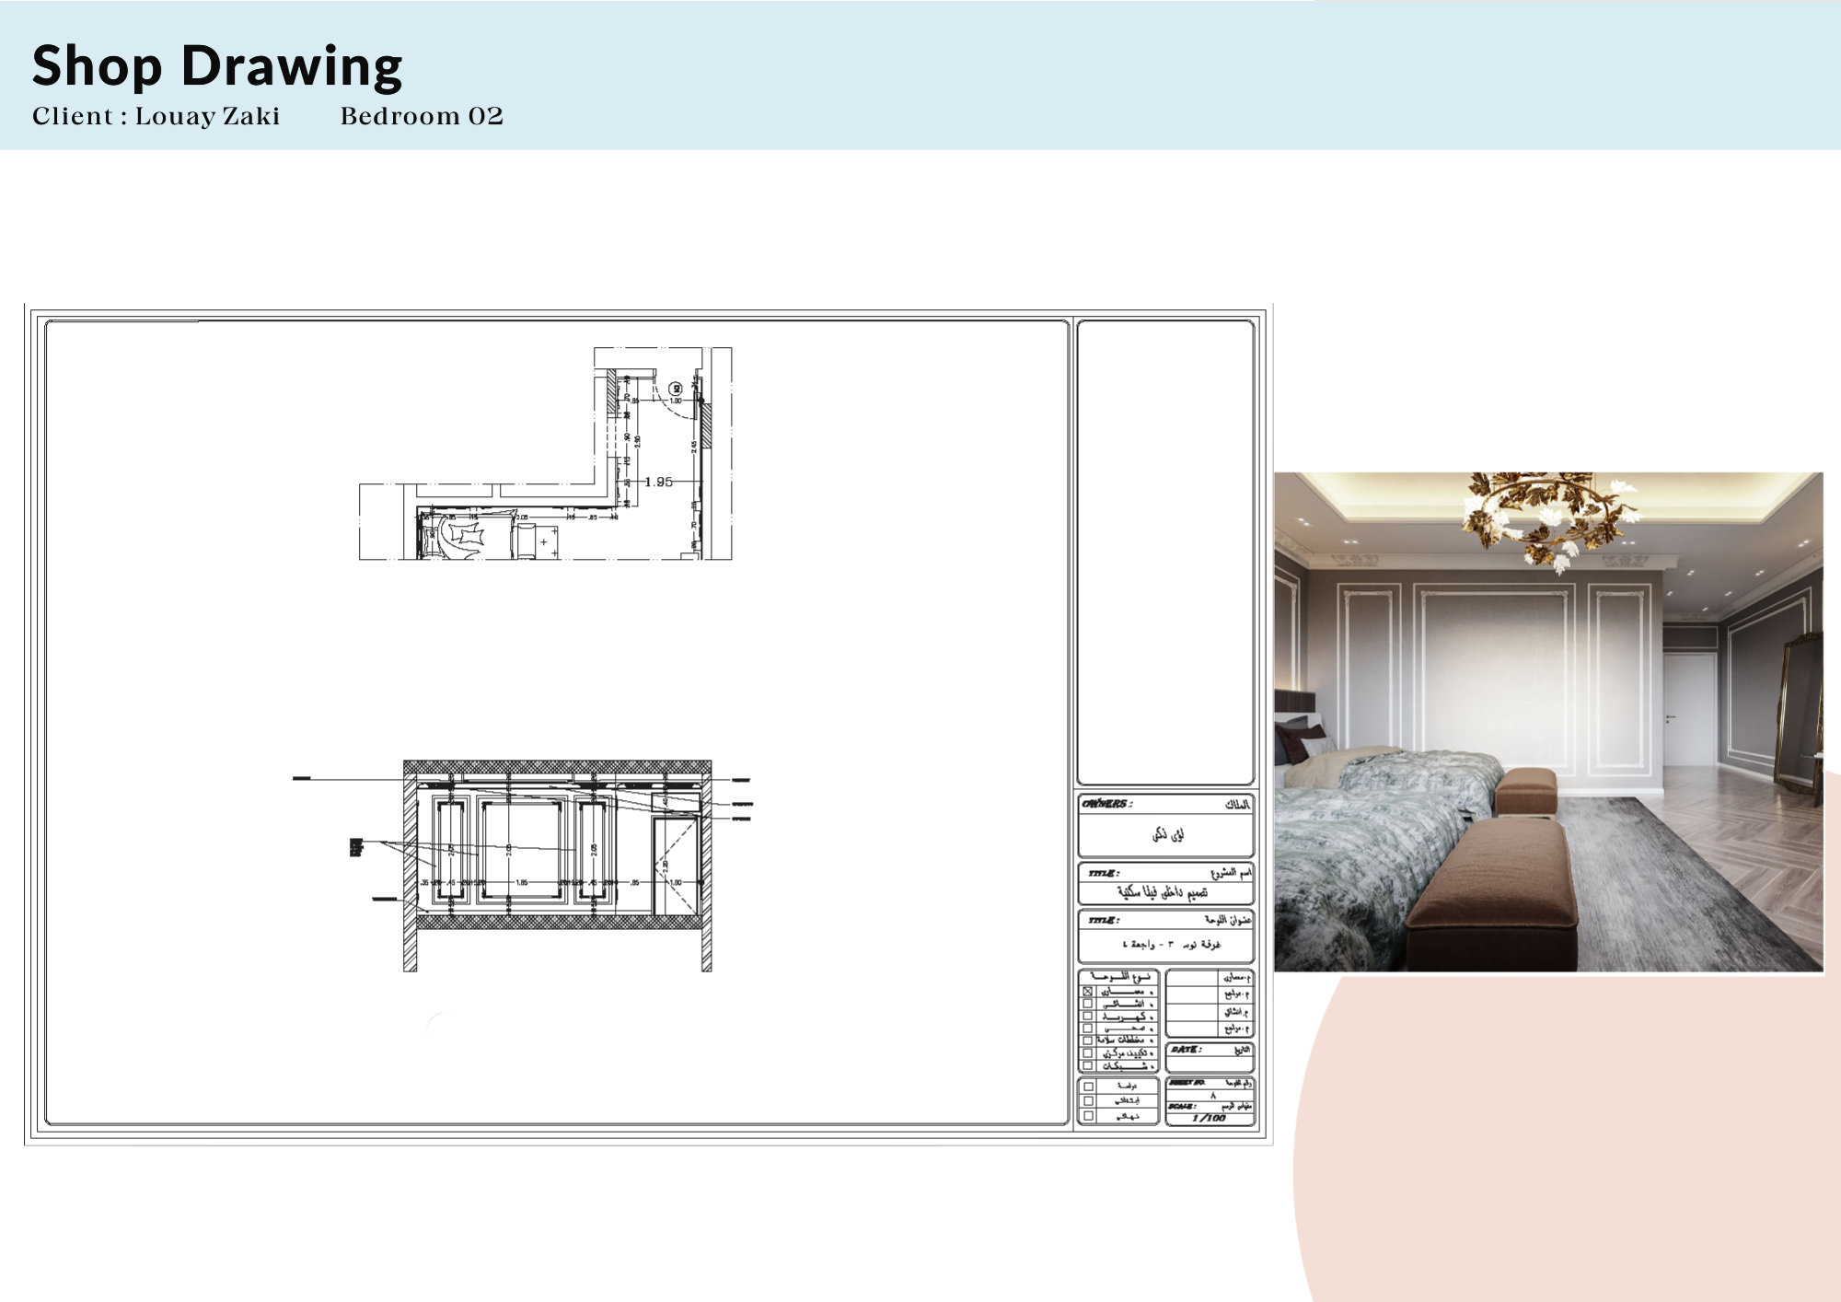Image resolution: width=1841 pixels, height=1302 pixels.
Task: Select the SCALE value 1/100
Action: point(1210,1118)
